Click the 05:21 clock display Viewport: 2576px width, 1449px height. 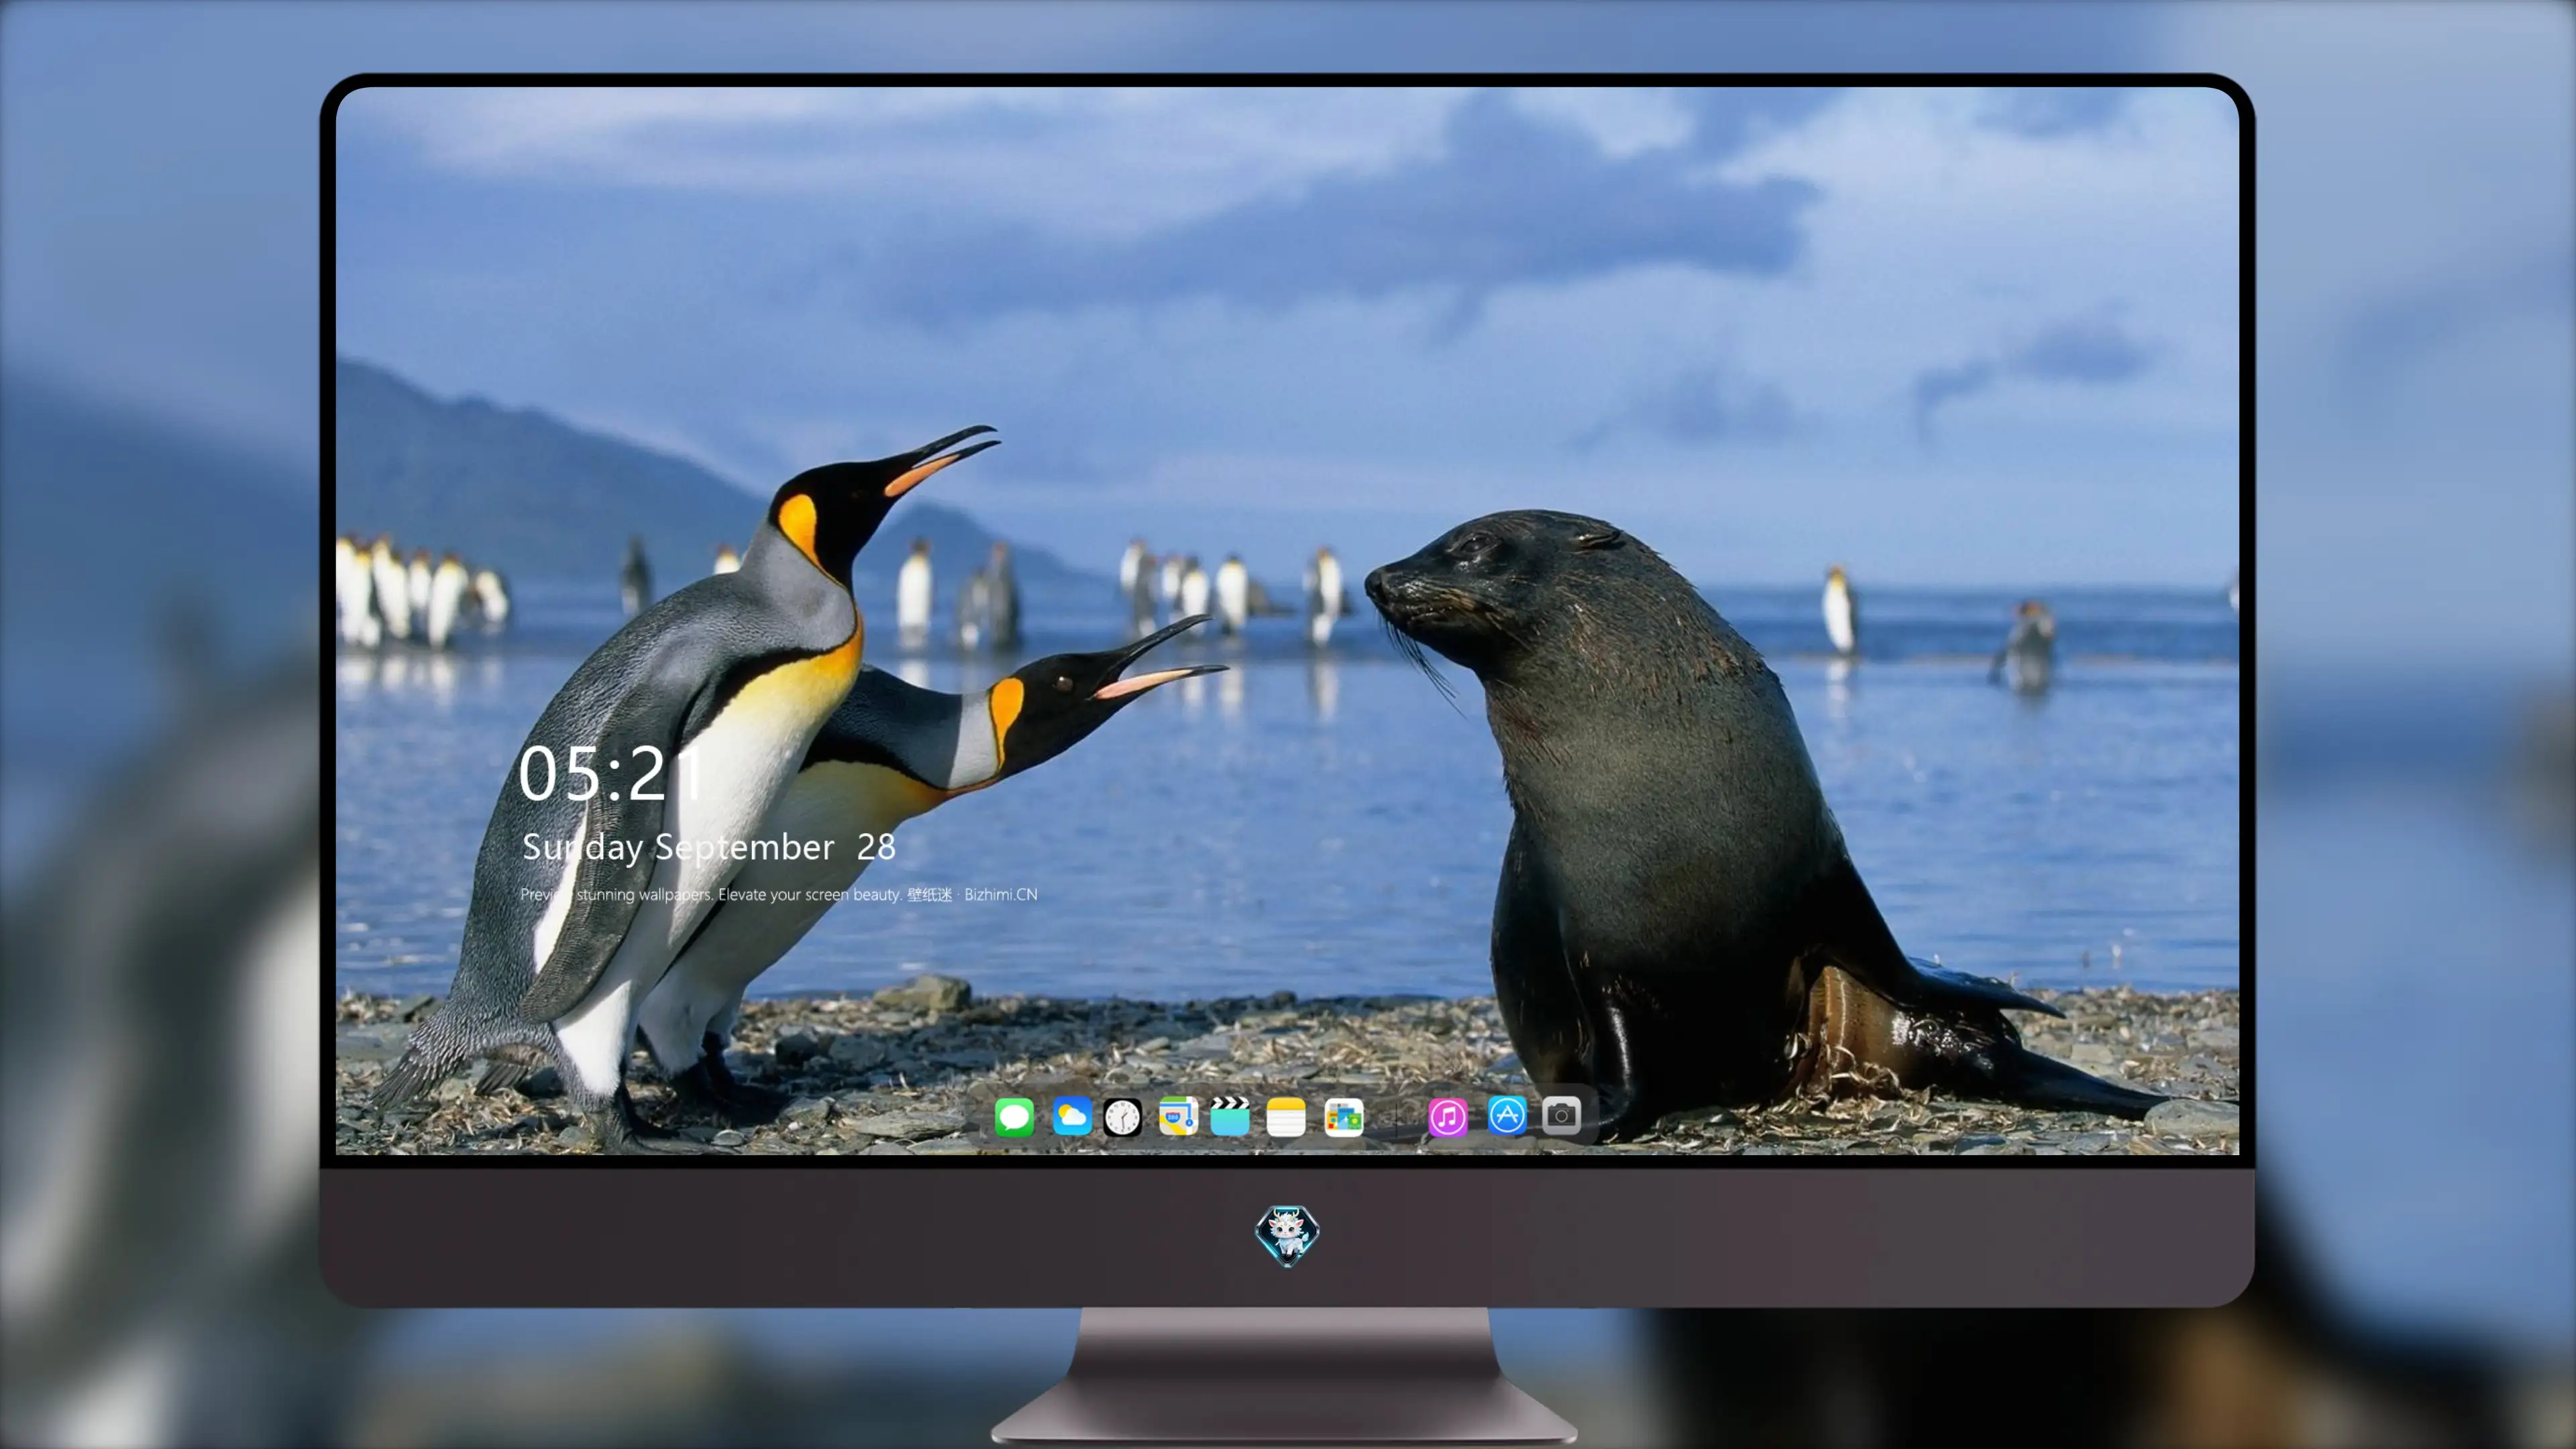point(611,774)
